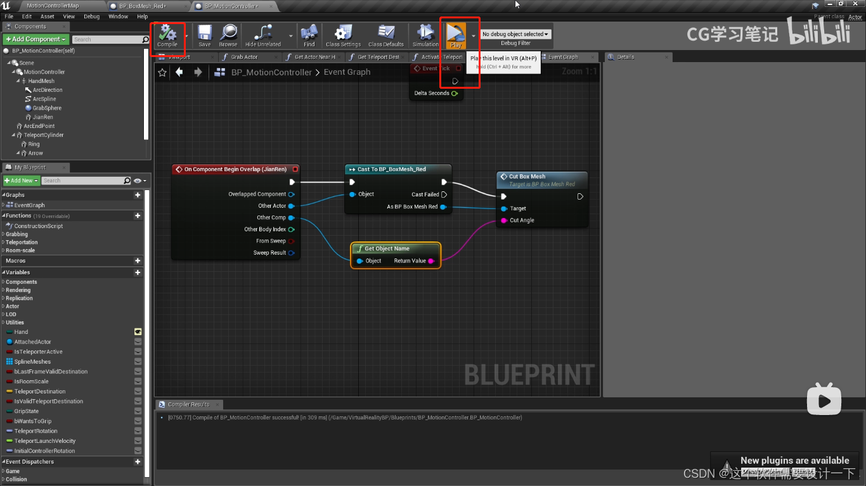Toggle visibility eye of IsRoomScale variable
The image size is (866, 486).
pos(138,381)
